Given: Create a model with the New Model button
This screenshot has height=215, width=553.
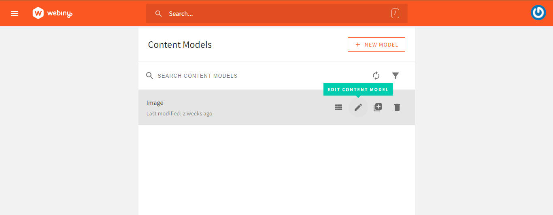Looking at the screenshot, I should click(x=376, y=45).
